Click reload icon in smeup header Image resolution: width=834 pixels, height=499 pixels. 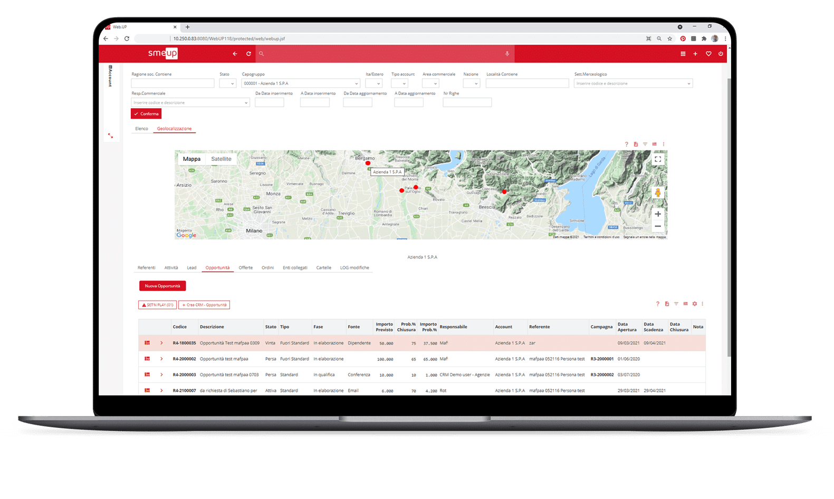pos(248,54)
